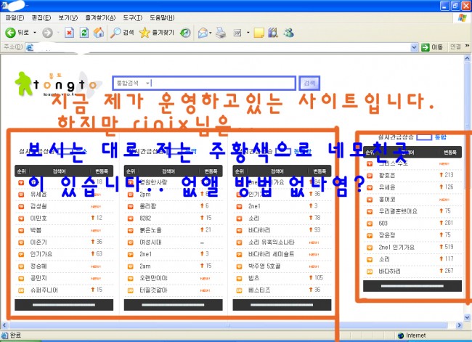Go to the browser Home icon
Viewport: 472px width, 342px height.
(98, 33)
